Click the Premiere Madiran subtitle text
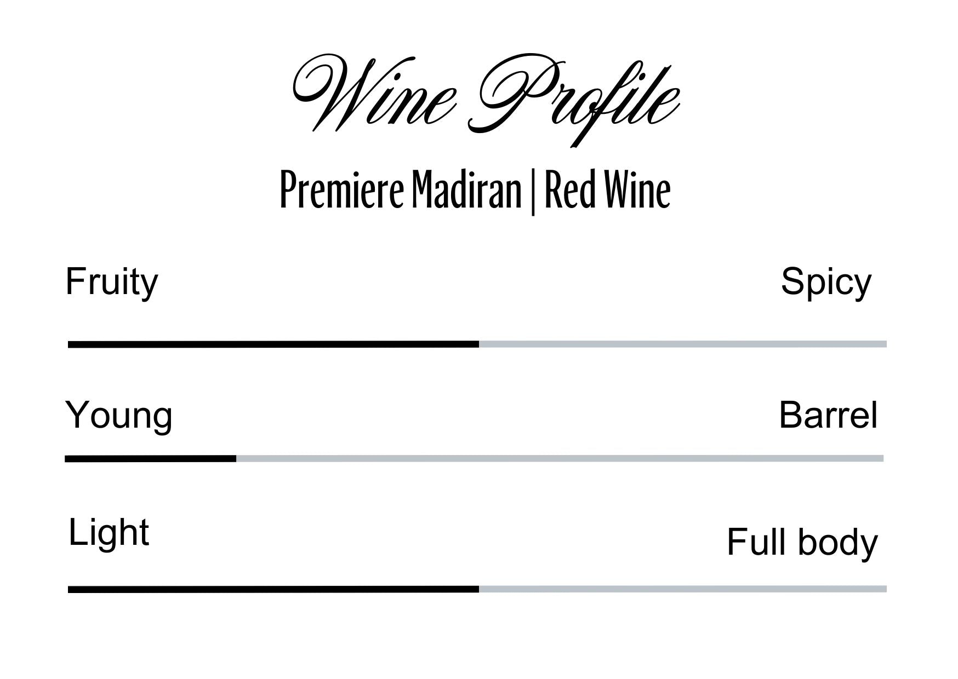Image resolution: width=958 pixels, height=679 pixels. point(400,191)
